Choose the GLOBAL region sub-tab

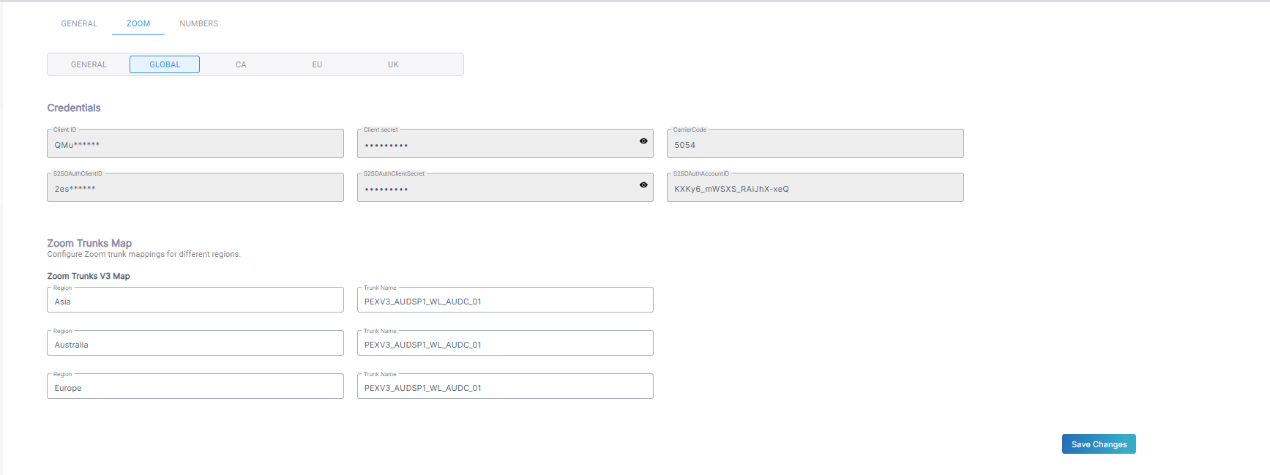point(165,64)
